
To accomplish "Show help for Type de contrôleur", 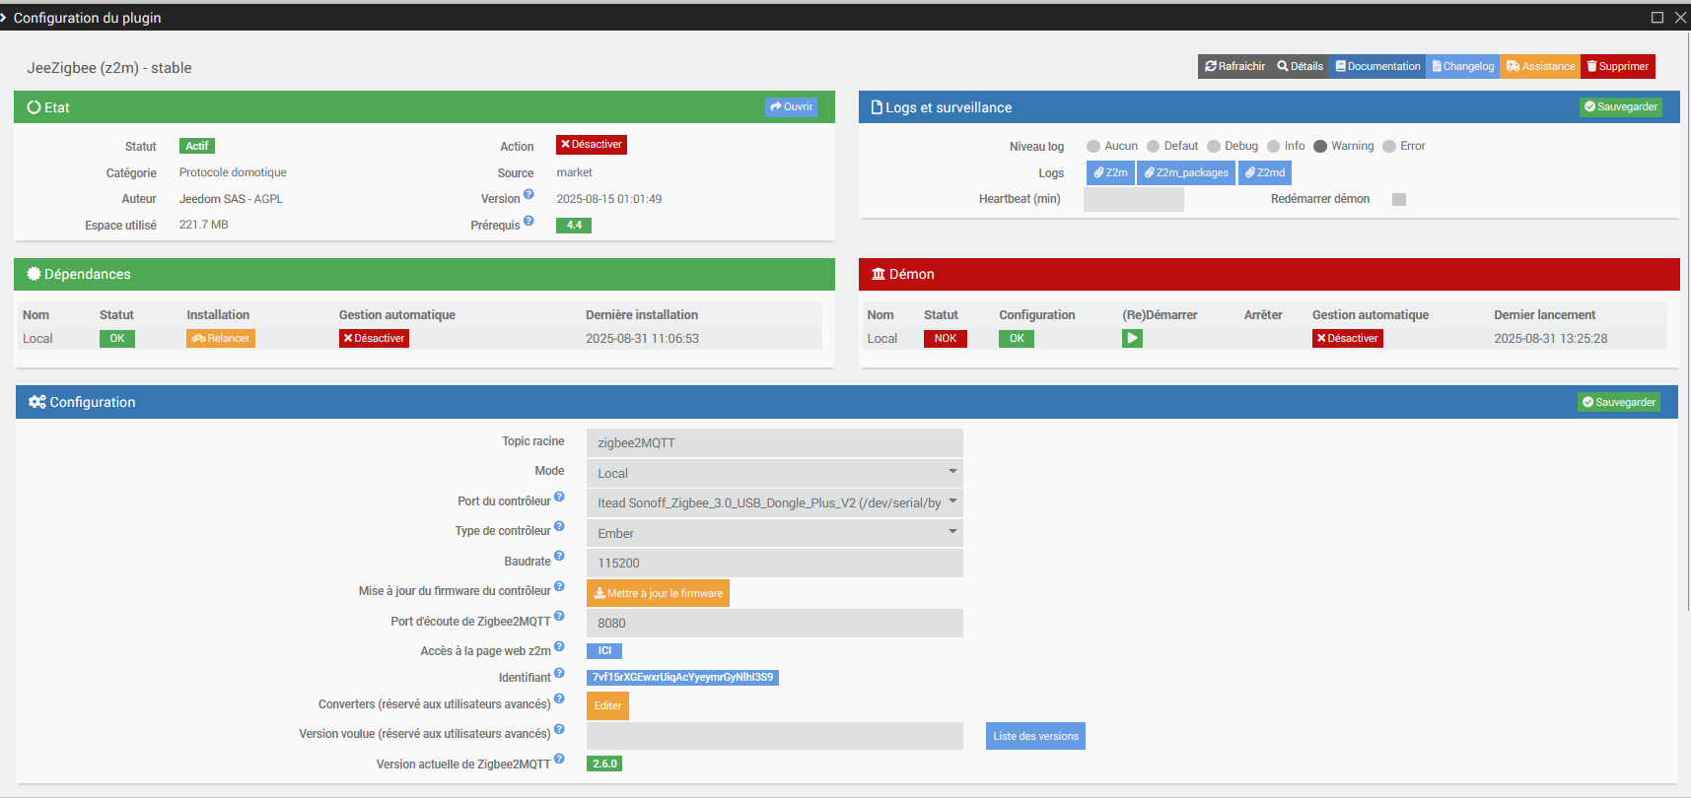I will click(x=559, y=527).
